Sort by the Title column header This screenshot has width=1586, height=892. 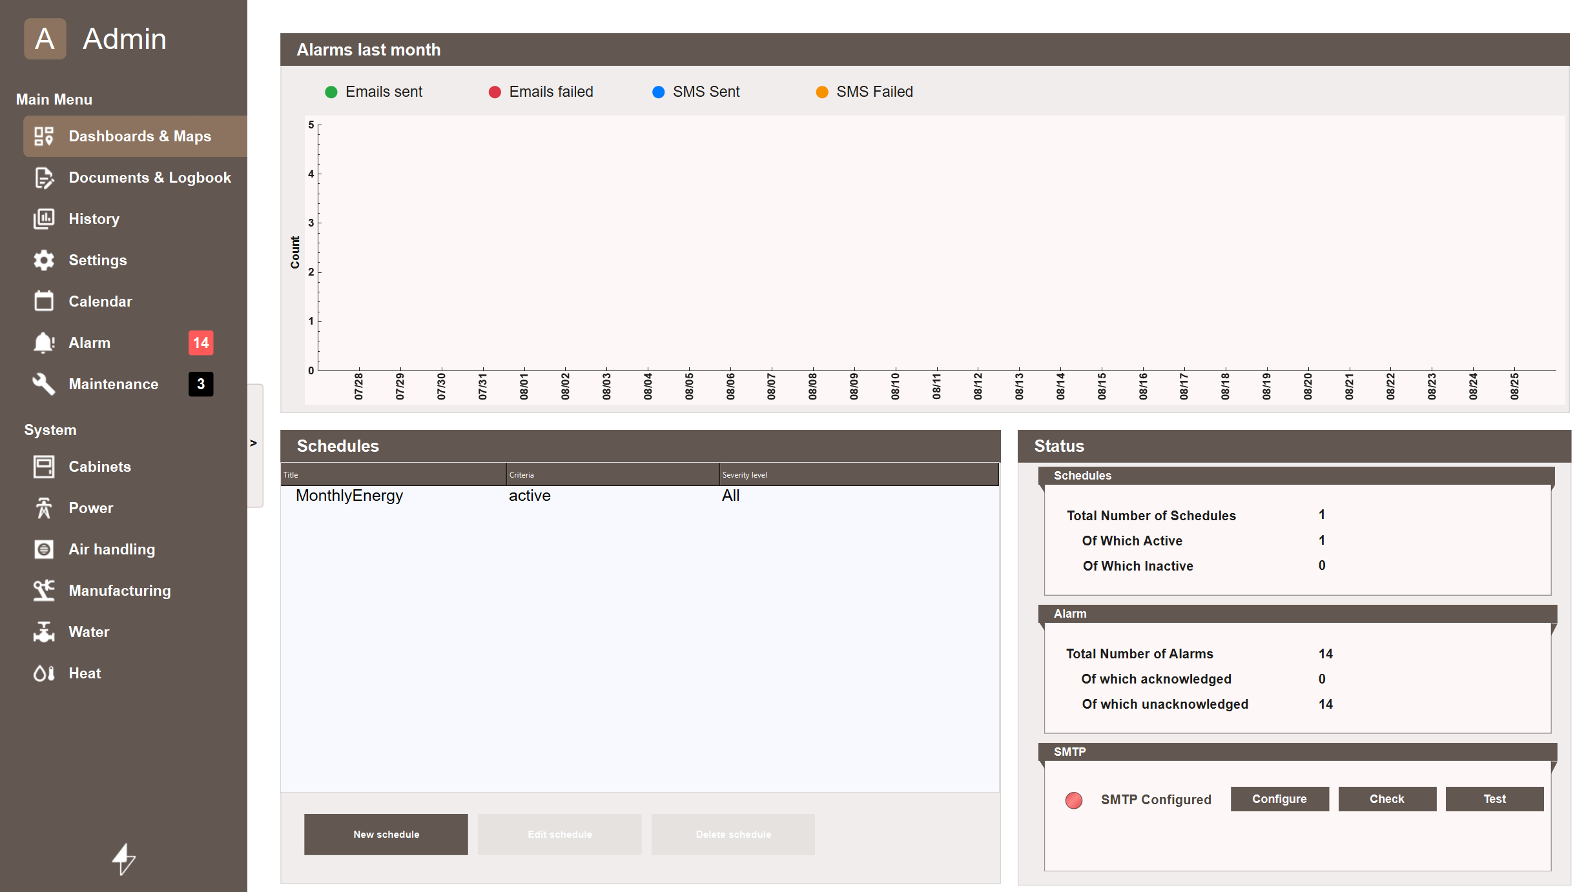(393, 474)
